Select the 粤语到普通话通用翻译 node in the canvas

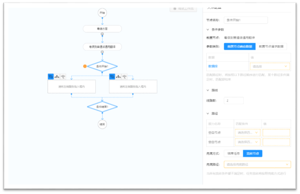point(102,47)
